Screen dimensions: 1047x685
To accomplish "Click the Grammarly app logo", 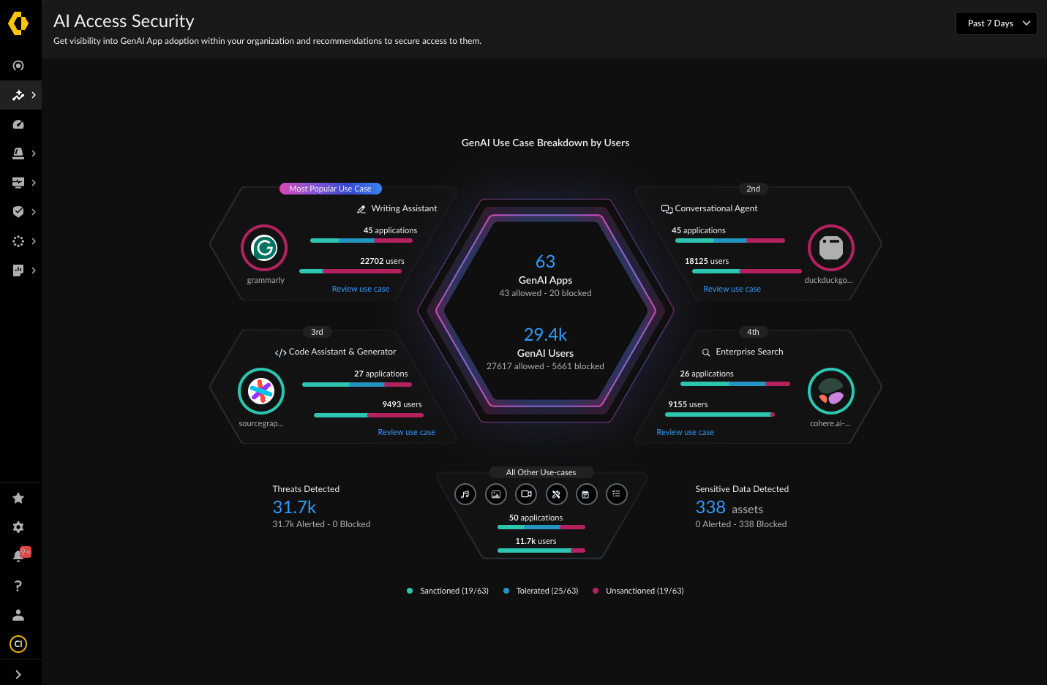I will [264, 248].
